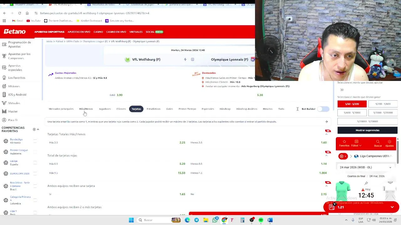Open Programación de Apuestas in sidebar
401x225 pixels.
[19, 44]
